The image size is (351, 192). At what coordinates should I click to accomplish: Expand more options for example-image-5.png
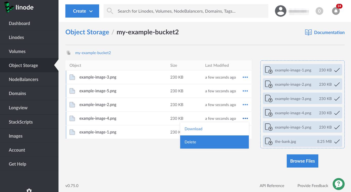coord(245,91)
